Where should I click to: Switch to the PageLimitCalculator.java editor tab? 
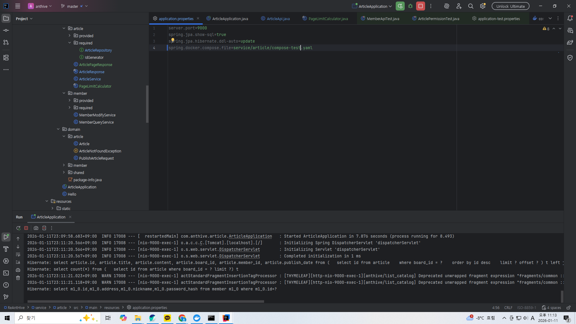click(x=328, y=19)
